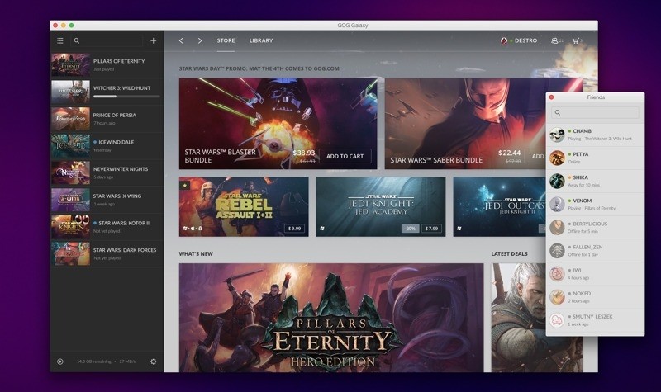Click the $38.93 Blaster Bundle price
661x392 pixels.
[304, 153]
